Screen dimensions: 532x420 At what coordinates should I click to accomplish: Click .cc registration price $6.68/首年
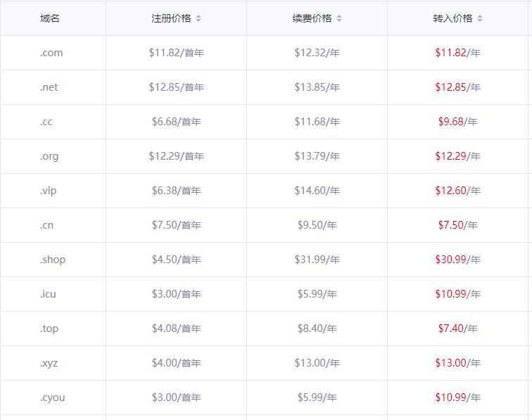[177, 122]
